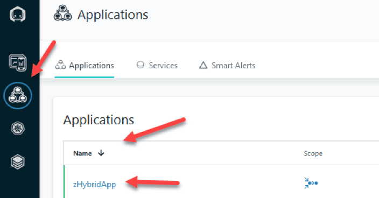The image size is (379, 198).
Task: Switch to the Applications tab
Action: (x=85, y=66)
